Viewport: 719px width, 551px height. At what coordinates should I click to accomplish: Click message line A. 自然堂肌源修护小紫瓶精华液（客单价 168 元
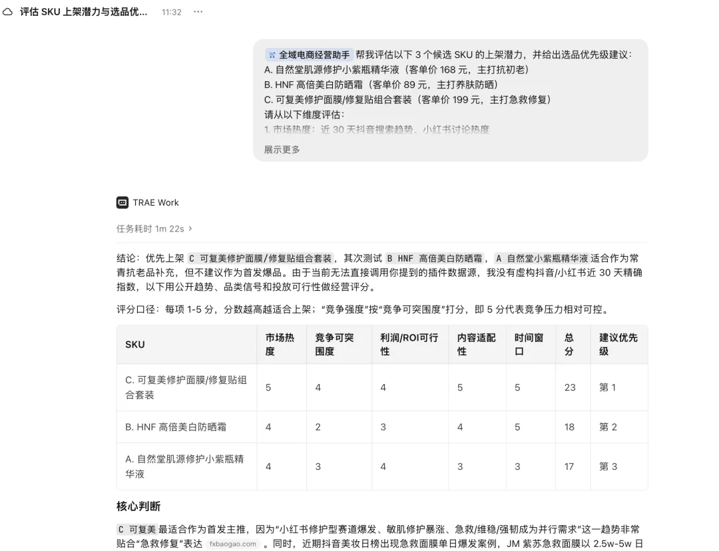[397, 70]
